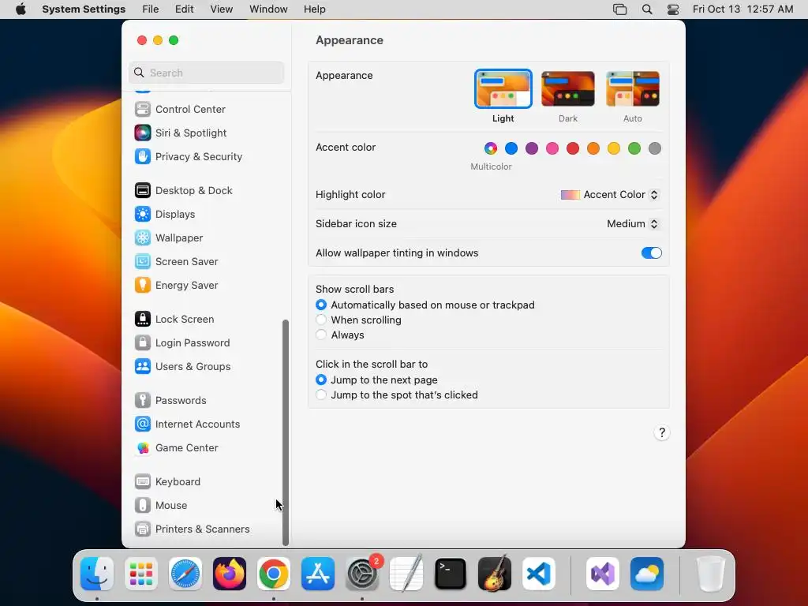The height and width of the screenshot is (606, 808).
Task: Open the File menu
Action: pos(151,9)
